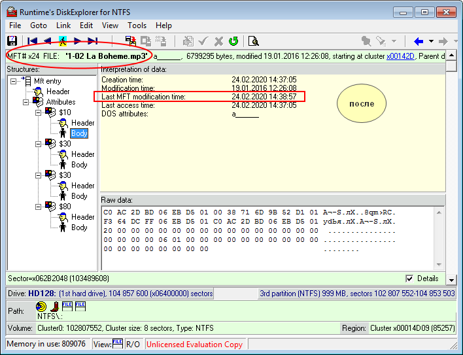Open the Help menu
Viewport: 463px width, 355px height.
pyautogui.click(x=163, y=25)
